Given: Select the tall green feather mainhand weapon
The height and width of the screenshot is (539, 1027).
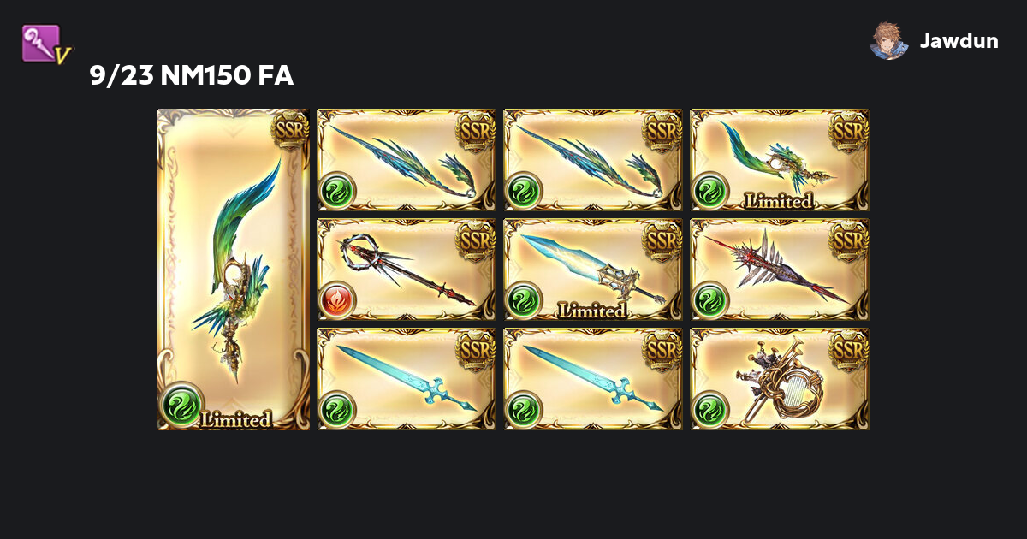Looking at the screenshot, I should [233, 269].
